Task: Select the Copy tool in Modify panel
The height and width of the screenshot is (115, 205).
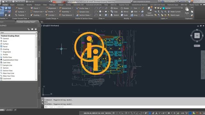Action: pos(114,11)
